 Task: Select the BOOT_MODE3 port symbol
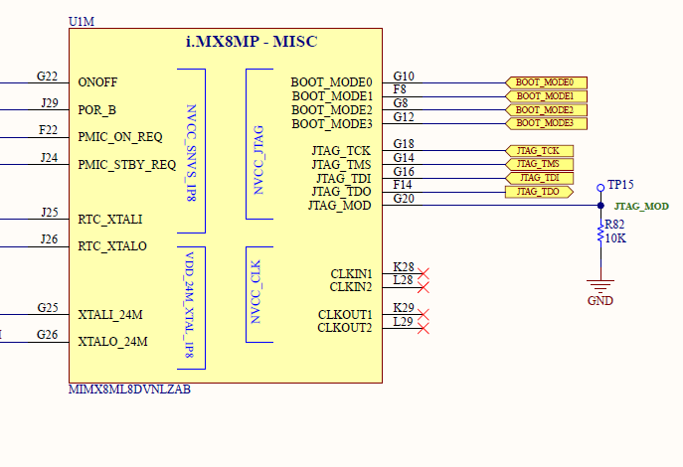[546, 123]
